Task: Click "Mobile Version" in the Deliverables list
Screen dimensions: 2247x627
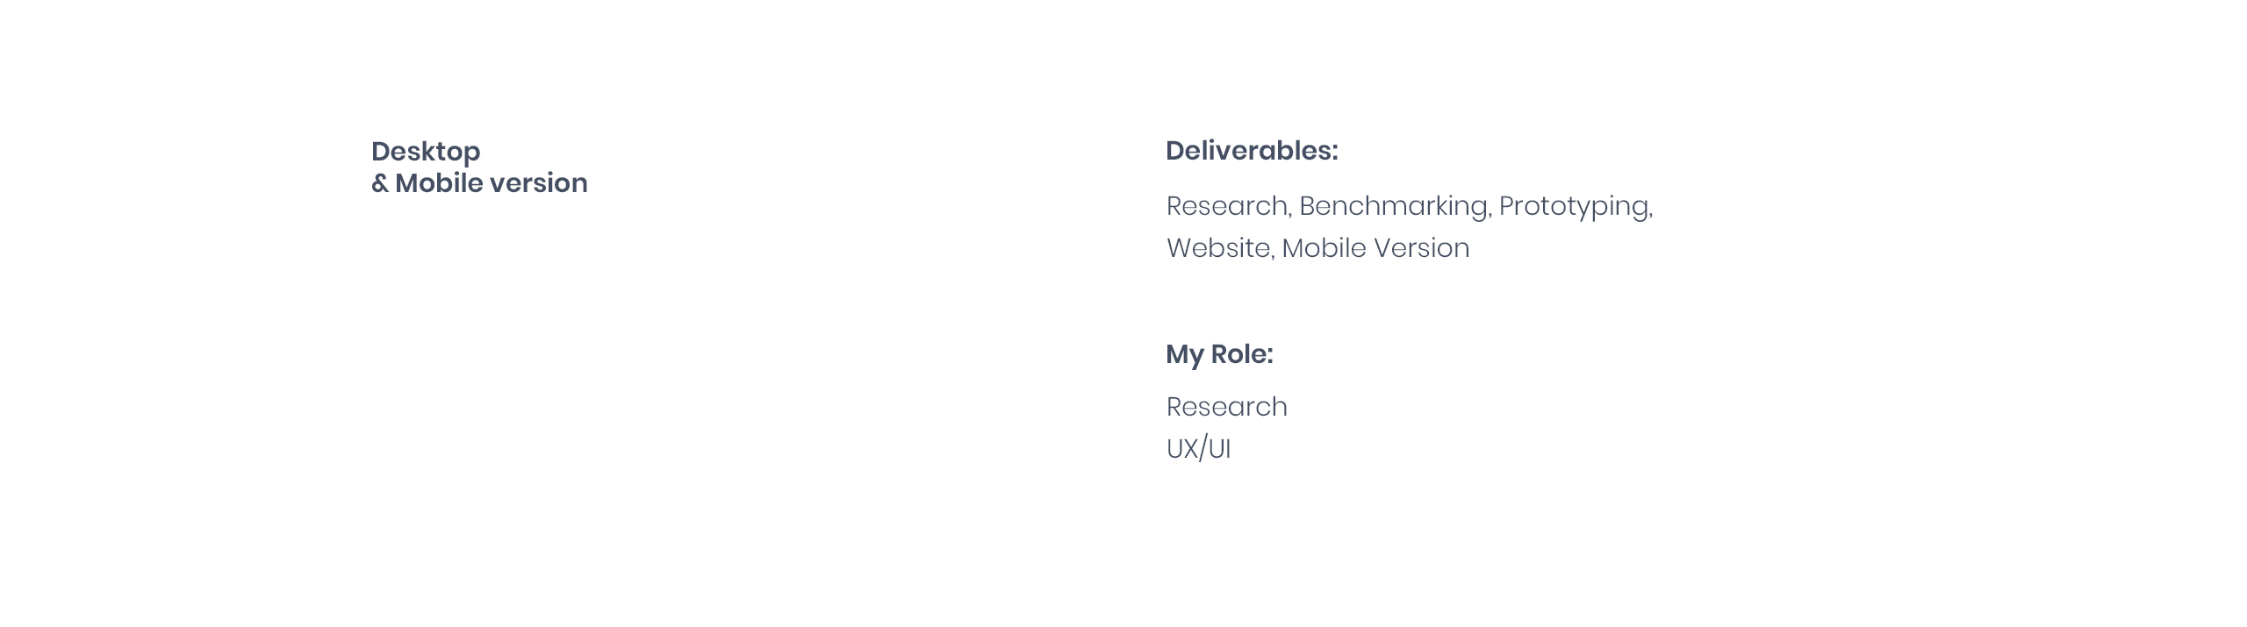Action: coord(1375,248)
